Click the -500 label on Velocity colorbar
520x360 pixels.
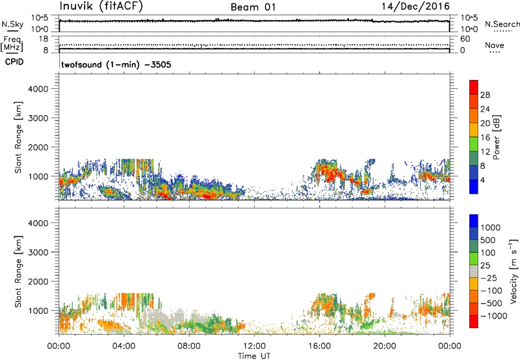(491, 303)
